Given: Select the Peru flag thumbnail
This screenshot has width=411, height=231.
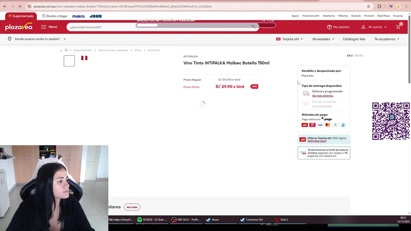Looking at the screenshot, I should coord(84,58).
